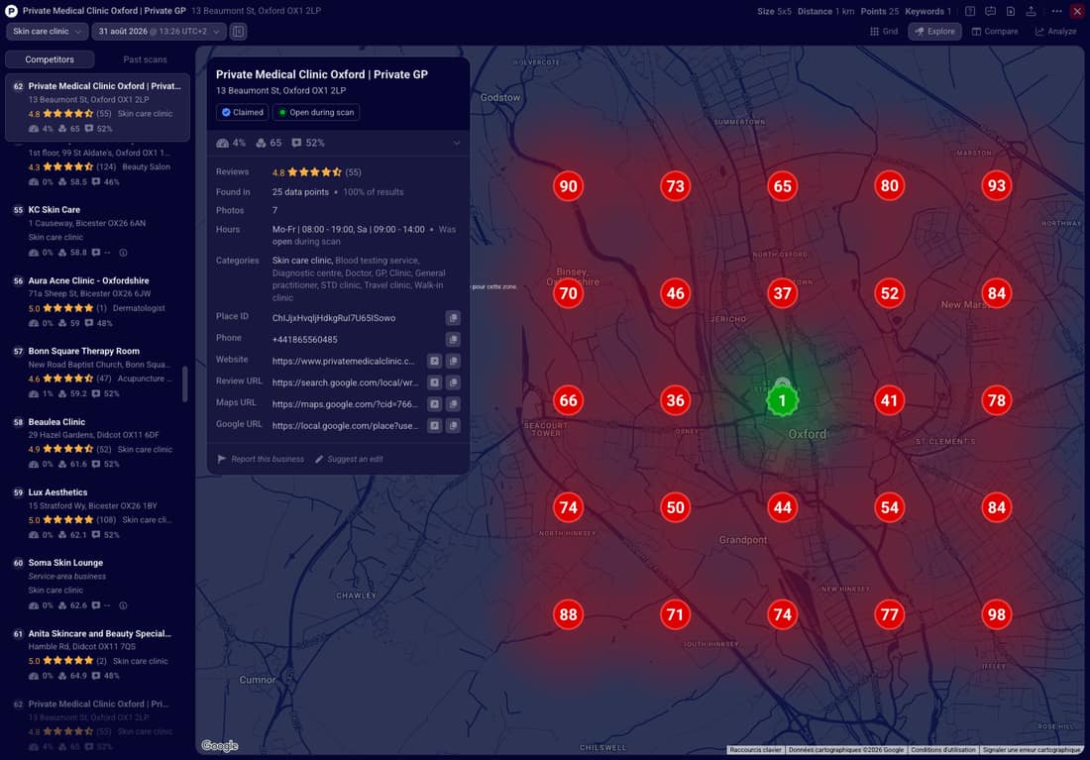Activate the Explore view mode

click(x=934, y=32)
